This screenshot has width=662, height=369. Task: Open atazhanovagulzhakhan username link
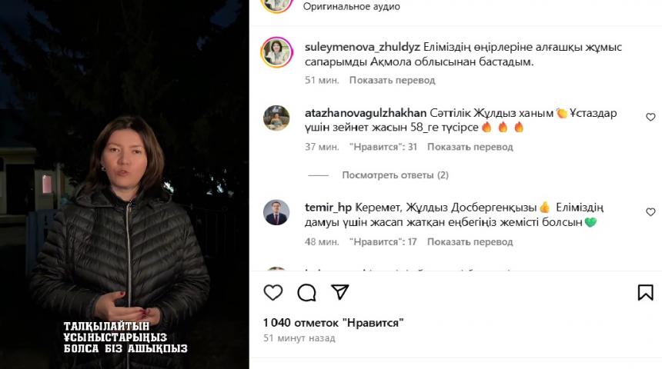tap(366, 113)
